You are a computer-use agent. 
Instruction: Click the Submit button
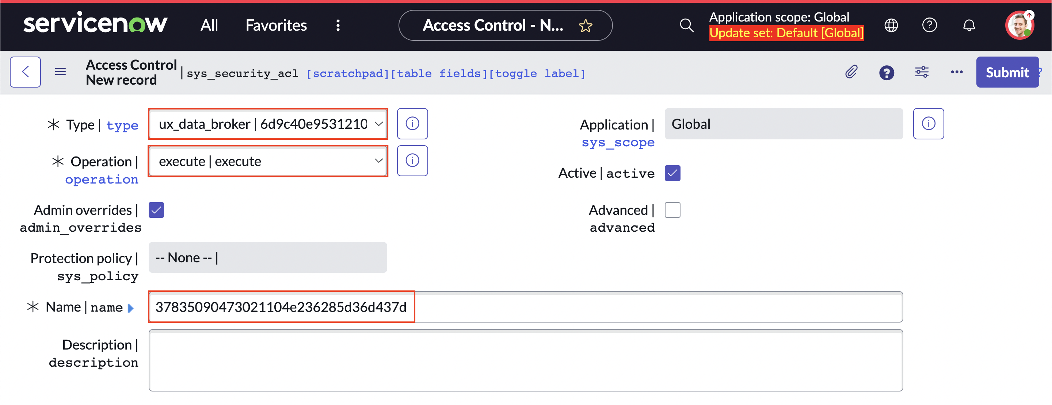tap(1007, 72)
